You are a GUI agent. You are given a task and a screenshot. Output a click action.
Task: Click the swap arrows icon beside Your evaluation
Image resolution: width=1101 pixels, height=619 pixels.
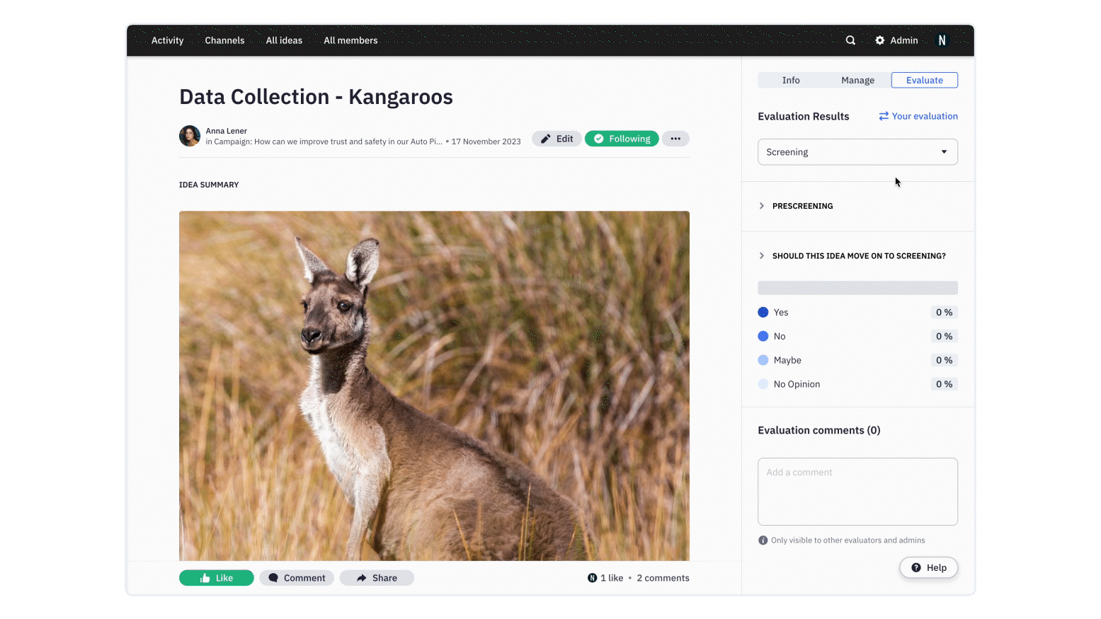(884, 116)
